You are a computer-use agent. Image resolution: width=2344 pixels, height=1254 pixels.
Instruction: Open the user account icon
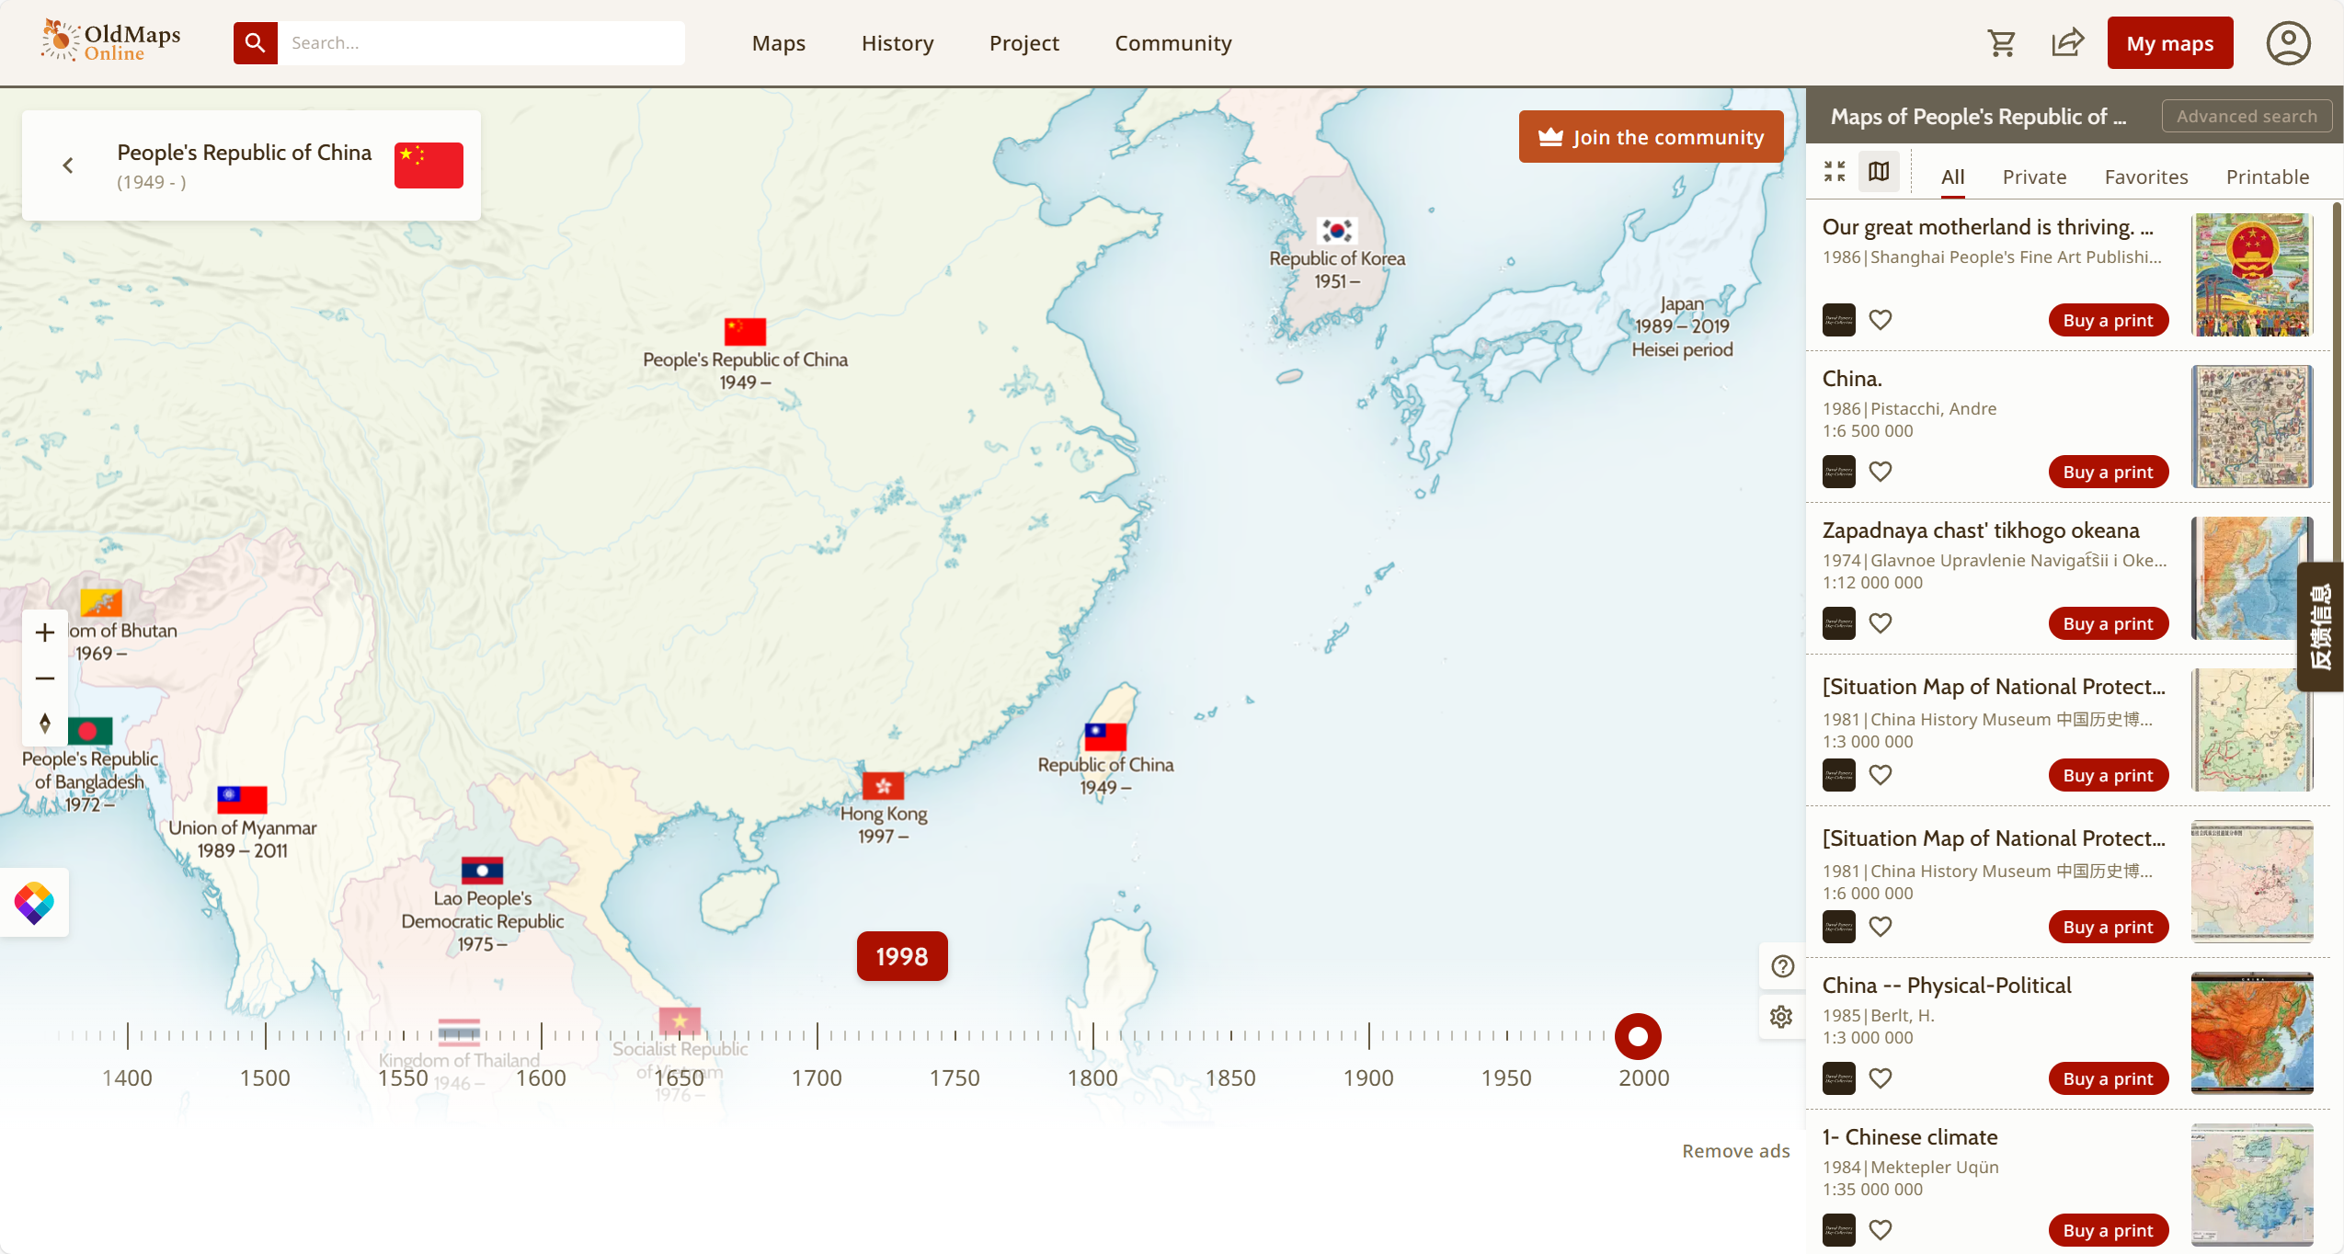click(2288, 42)
